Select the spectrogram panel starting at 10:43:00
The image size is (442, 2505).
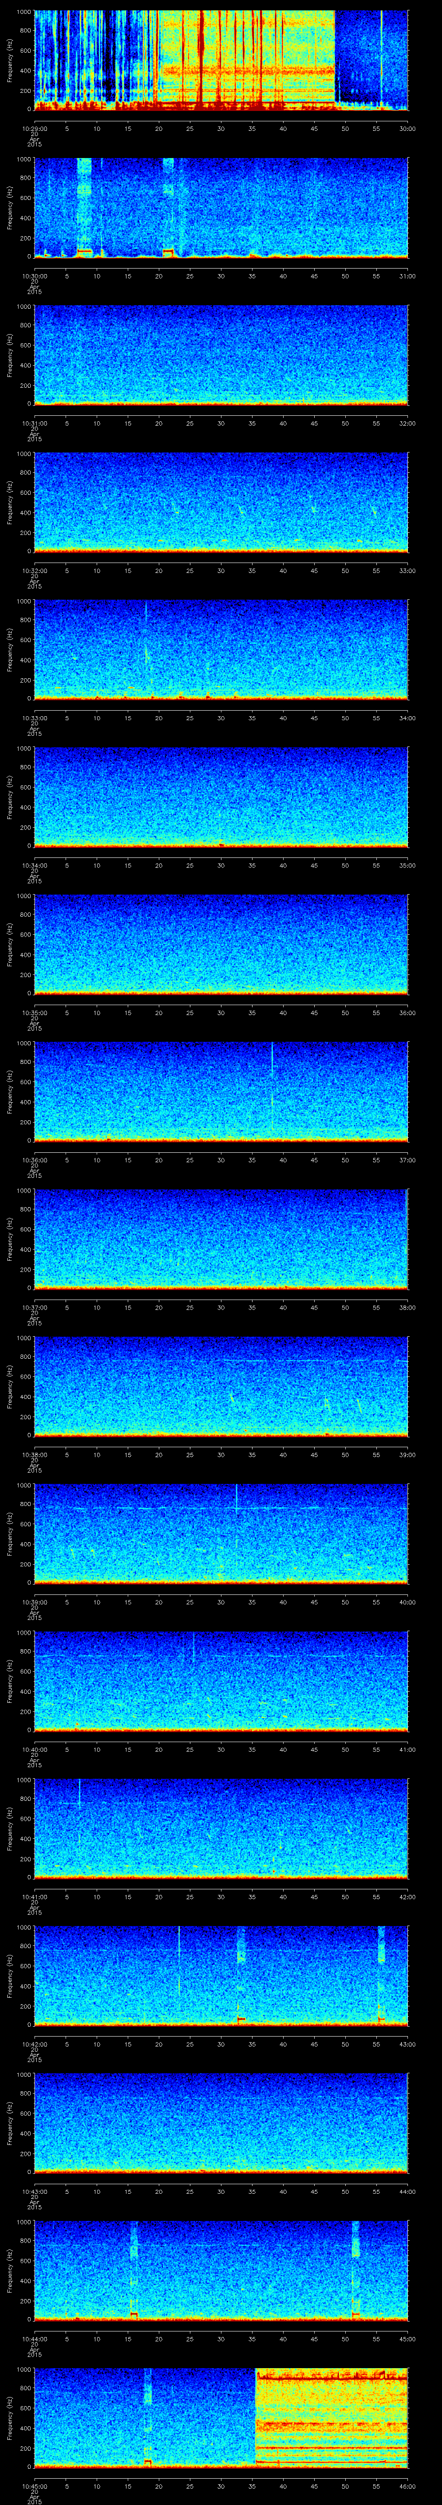221,2123
